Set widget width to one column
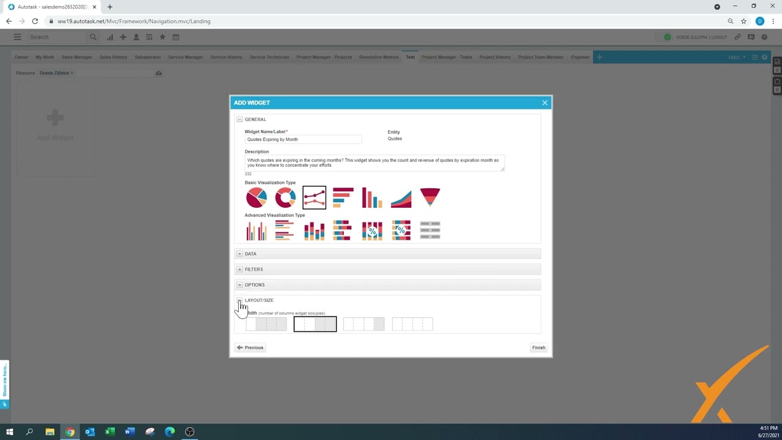 266,324
